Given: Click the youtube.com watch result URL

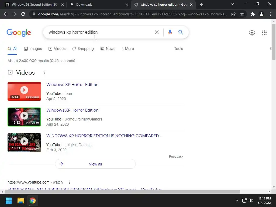Looking at the screenshot, I should (35, 182).
